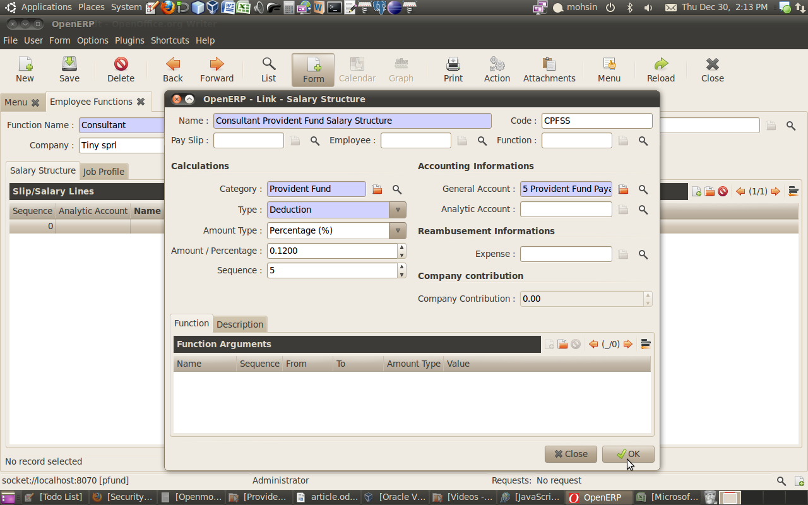Select the Salary Structure tab

click(43, 170)
